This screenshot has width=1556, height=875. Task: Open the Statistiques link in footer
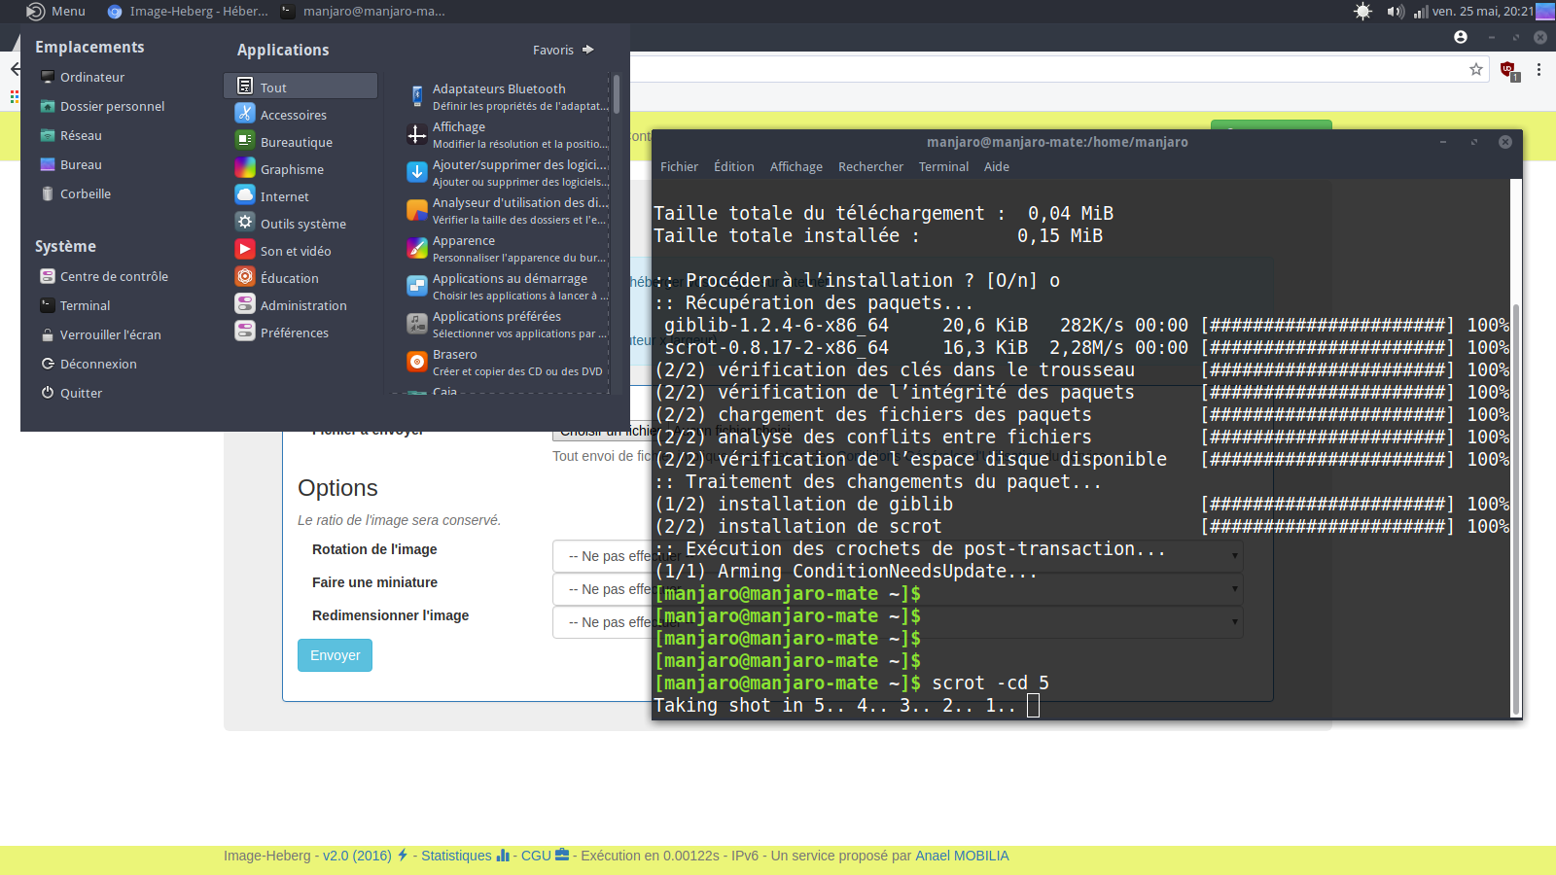[456, 856]
